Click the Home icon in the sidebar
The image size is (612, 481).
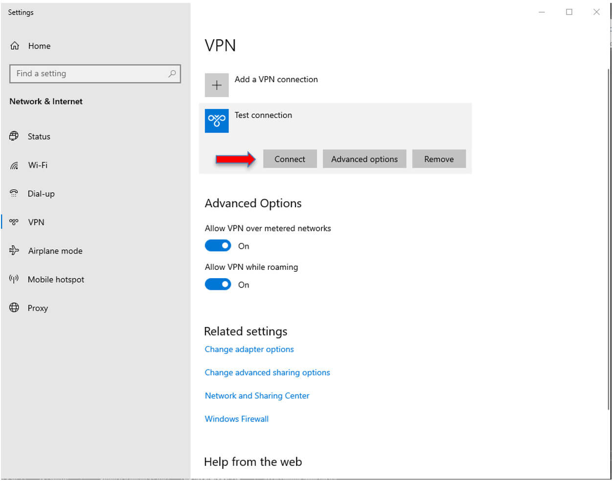15,45
